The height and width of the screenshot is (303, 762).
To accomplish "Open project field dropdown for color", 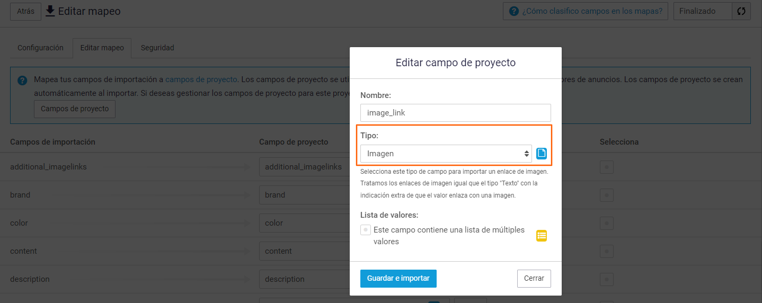I will tap(304, 223).
